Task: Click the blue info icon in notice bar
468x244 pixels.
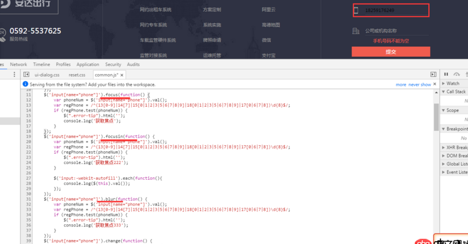Action: [x=25, y=85]
